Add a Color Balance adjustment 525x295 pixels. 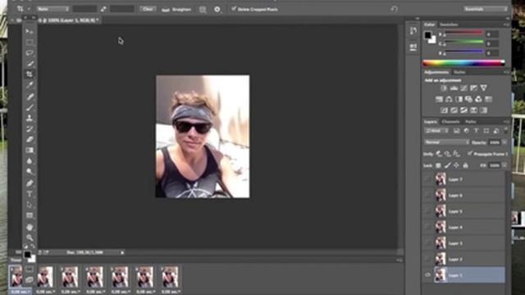pos(449,99)
